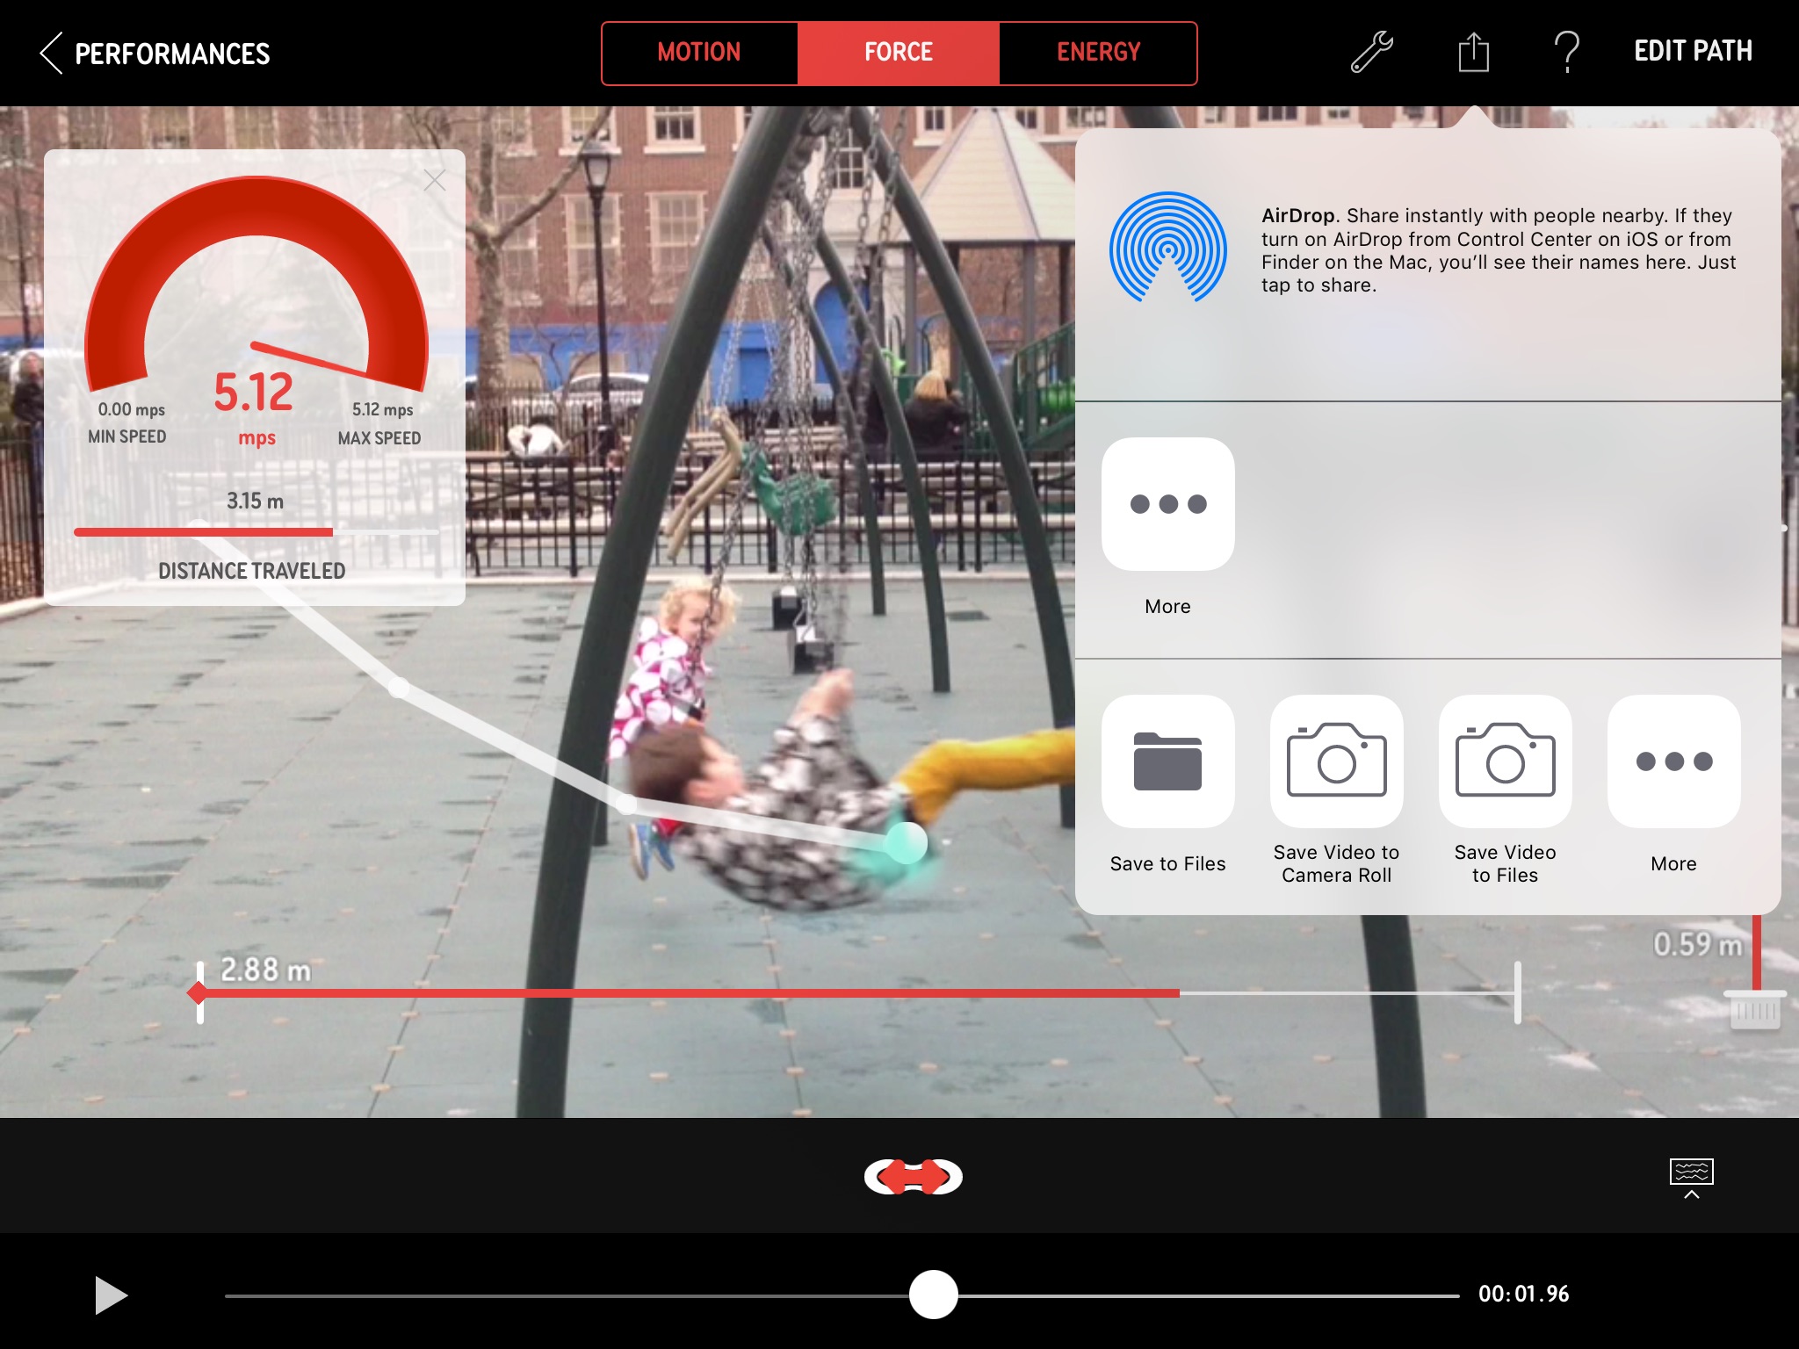Open the wrench settings tool

(1371, 52)
